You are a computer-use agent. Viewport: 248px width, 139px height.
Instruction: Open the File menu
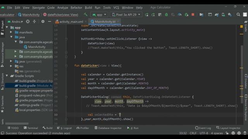(x=9, y=8)
